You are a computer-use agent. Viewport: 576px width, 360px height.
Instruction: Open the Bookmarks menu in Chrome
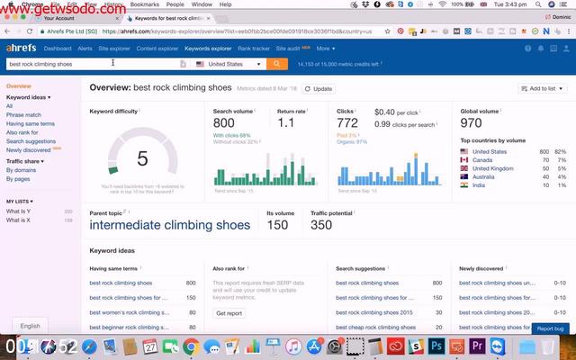142,4
